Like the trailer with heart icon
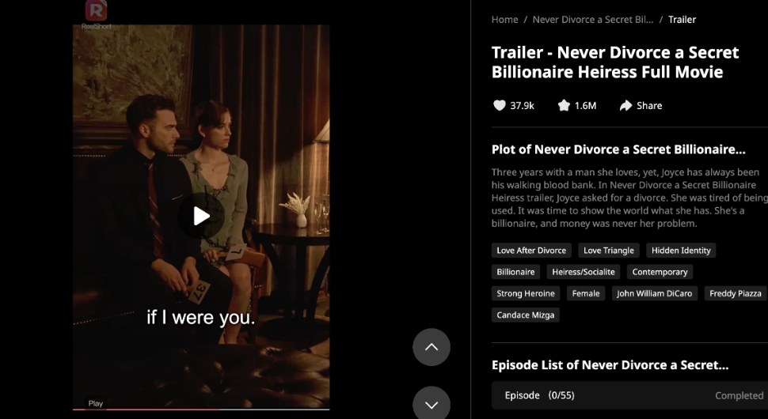Image resolution: width=768 pixels, height=419 pixels. (499, 106)
